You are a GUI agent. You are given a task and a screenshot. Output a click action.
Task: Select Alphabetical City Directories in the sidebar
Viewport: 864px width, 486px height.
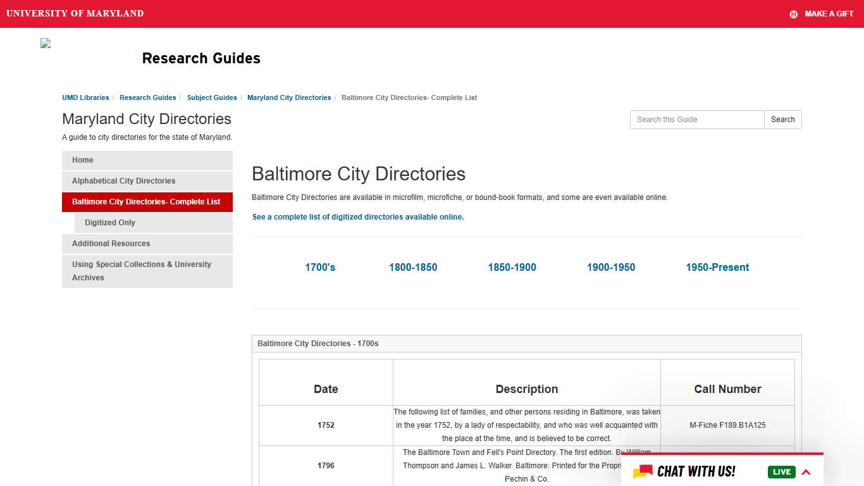[x=124, y=181]
